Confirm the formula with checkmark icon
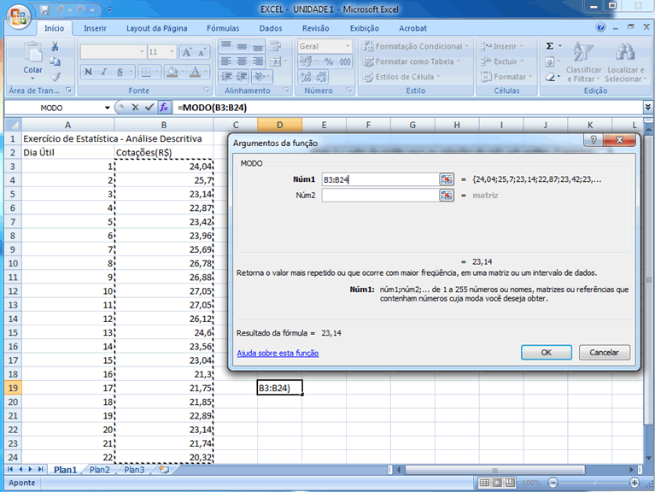This screenshot has width=655, height=492. coord(149,108)
